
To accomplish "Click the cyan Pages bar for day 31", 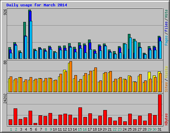I will (160, 50).
